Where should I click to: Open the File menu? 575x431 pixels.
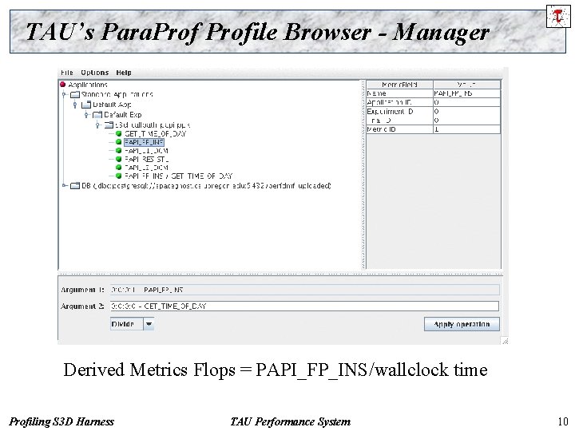point(67,73)
